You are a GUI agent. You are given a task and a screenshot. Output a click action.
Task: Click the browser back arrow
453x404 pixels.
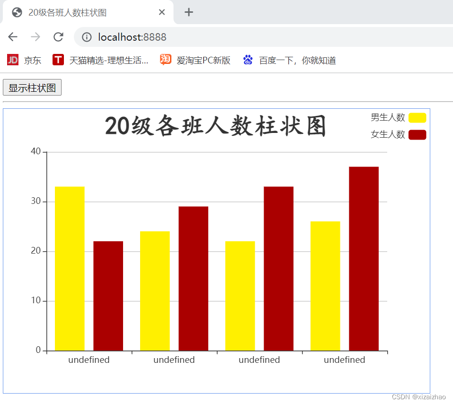(x=13, y=37)
